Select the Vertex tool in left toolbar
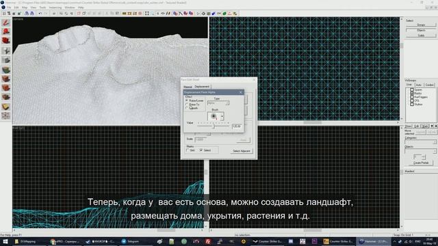Image resolution: width=438 pixels, height=246 pixels. (x=6, y=115)
